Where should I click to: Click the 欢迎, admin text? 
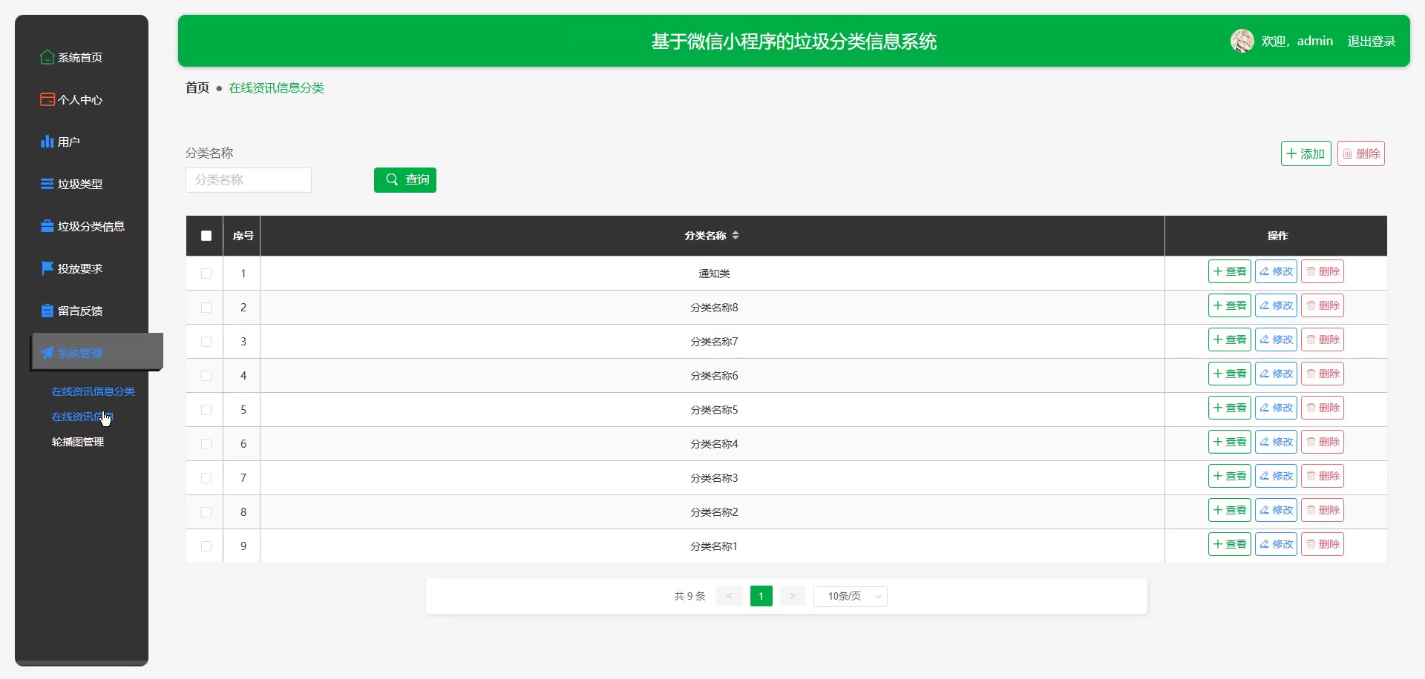pos(1297,42)
